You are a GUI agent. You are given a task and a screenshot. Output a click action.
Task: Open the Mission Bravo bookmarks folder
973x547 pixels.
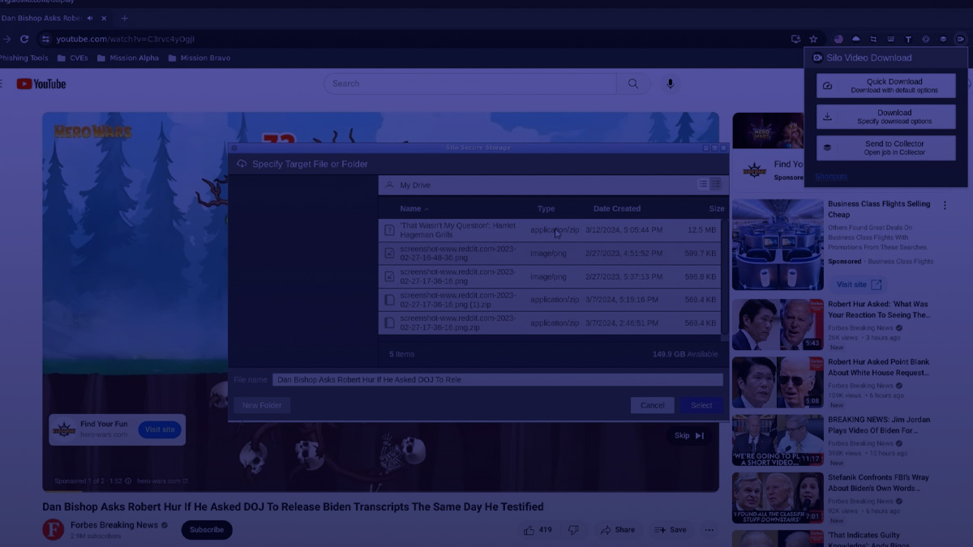click(x=199, y=58)
